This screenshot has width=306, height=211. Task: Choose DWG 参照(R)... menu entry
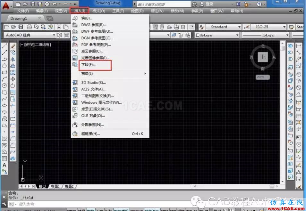[x=110, y=25]
